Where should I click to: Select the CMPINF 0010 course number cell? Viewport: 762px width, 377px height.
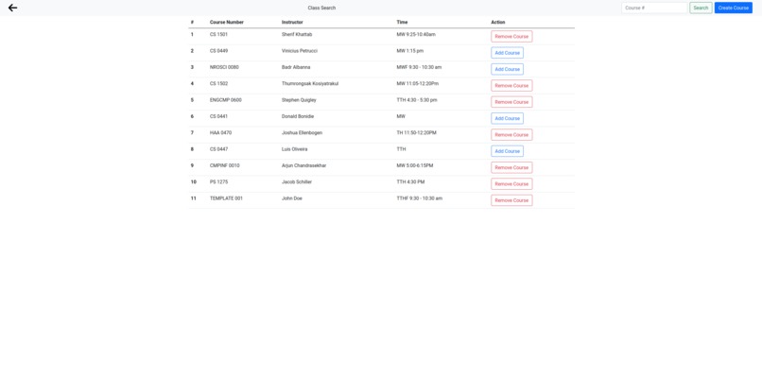click(224, 165)
